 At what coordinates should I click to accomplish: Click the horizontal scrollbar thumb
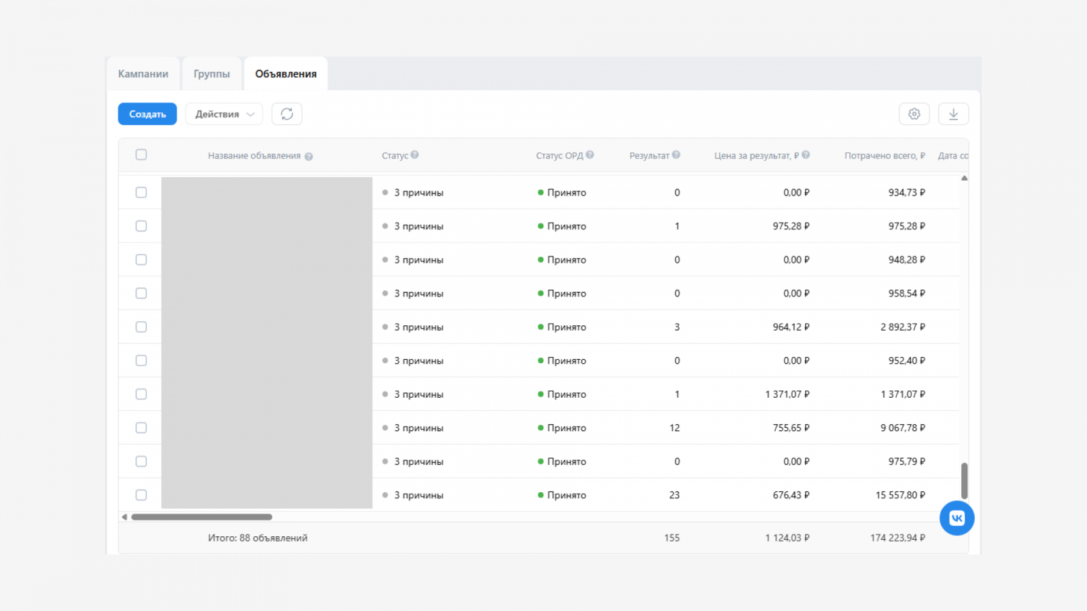tap(202, 517)
